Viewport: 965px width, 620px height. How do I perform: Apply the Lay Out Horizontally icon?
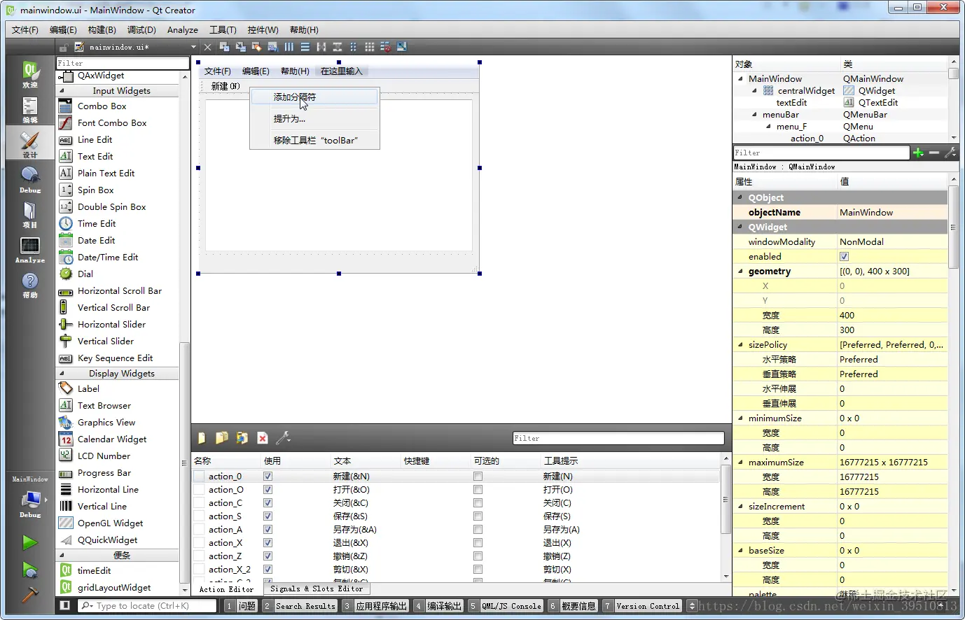(x=289, y=47)
